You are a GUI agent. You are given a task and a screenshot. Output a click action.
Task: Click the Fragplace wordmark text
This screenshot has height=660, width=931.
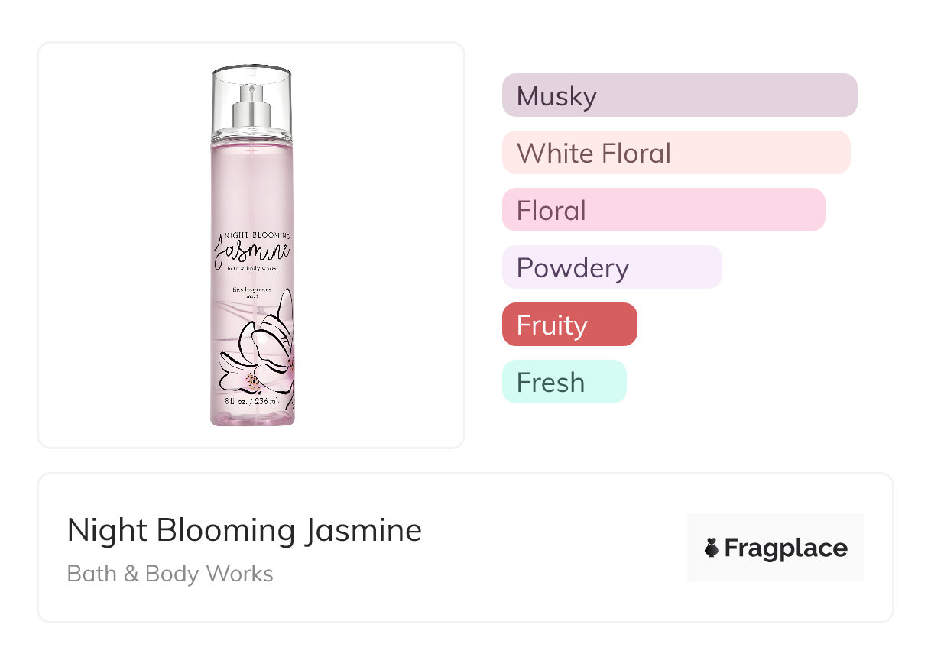pyautogui.click(x=786, y=548)
